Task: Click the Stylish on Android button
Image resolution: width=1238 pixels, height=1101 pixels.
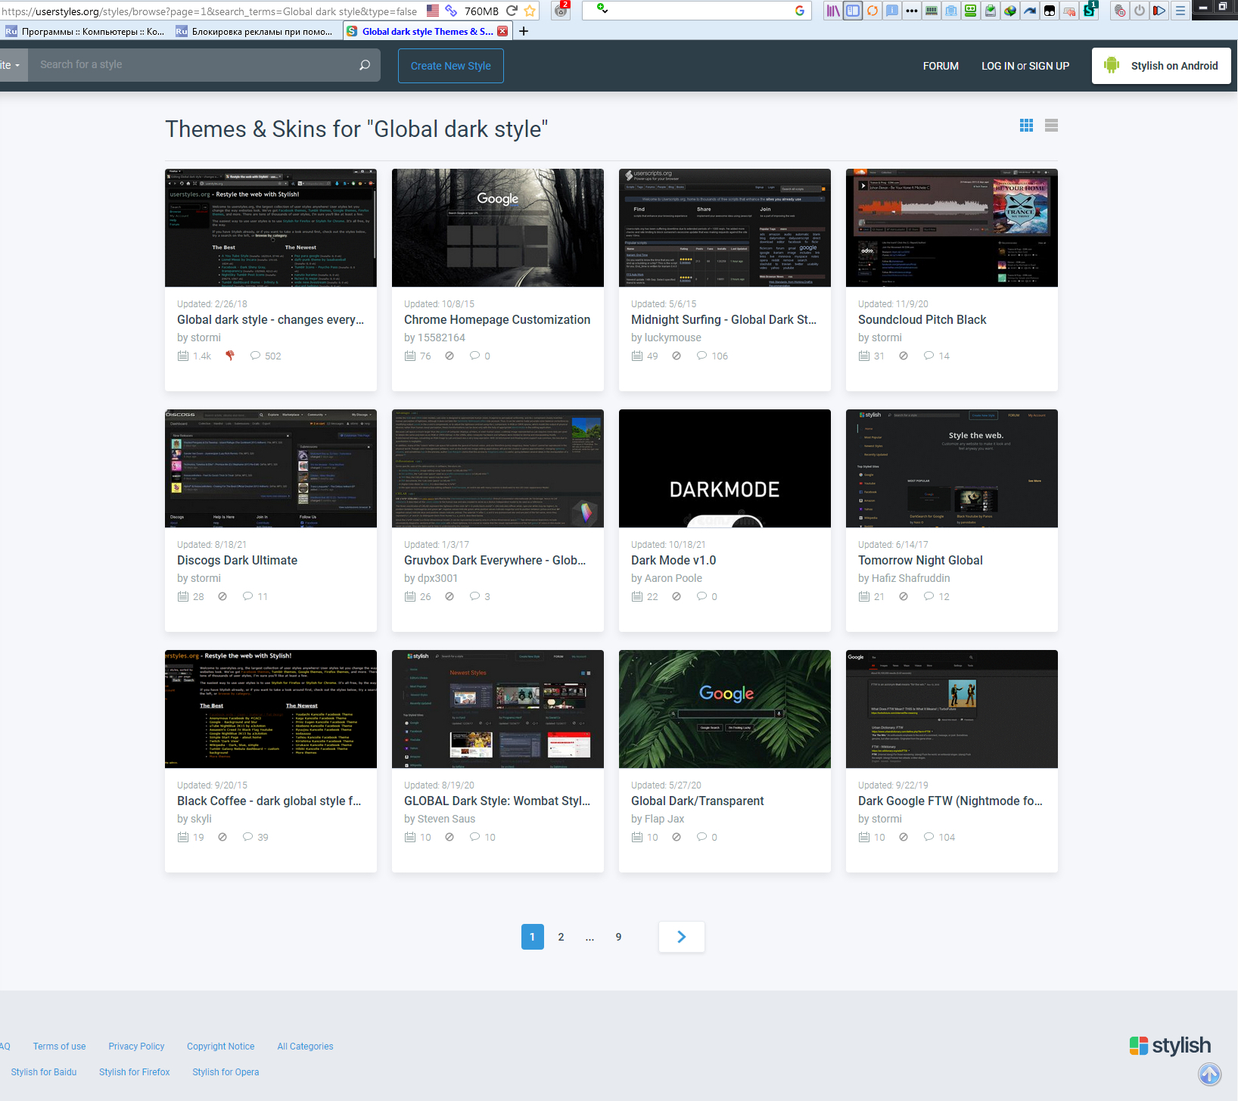Action: click(x=1161, y=66)
